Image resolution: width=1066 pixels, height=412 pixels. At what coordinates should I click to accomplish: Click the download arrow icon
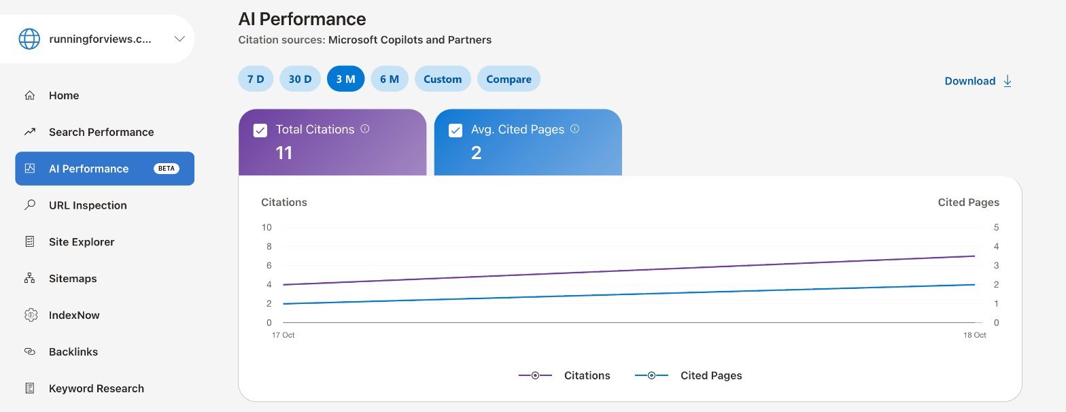tap(1008, 81)
